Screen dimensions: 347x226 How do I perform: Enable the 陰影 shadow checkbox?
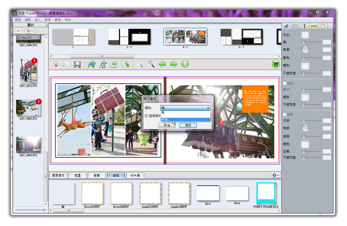click(284, 114)
